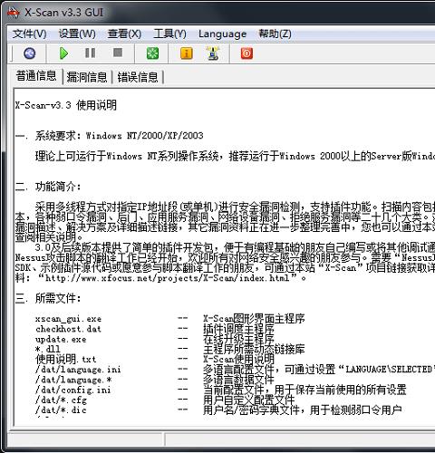This screenshot has height=453, width=435.
Task: Click the description 主程序所需动态链接库
Action: (254, 349)
